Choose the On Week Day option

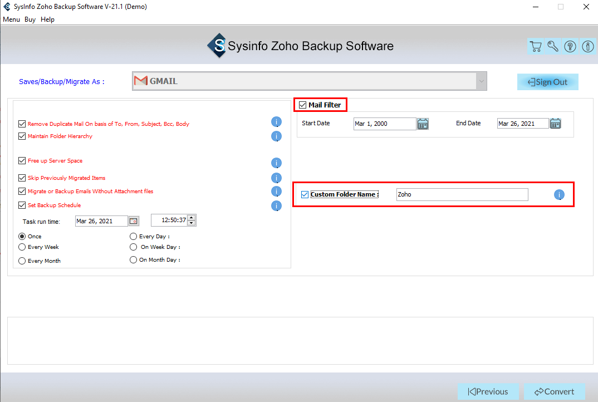(x=133, y=247)
